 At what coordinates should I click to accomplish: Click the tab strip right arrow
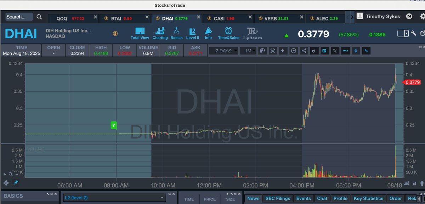(x=352, y=17)
